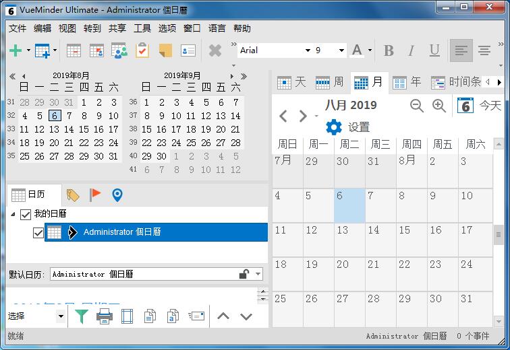Image resolution: width=510 pixels, height=350 pixels.
Task: Open the new event dropdown arrow
Action: [28, 50]
